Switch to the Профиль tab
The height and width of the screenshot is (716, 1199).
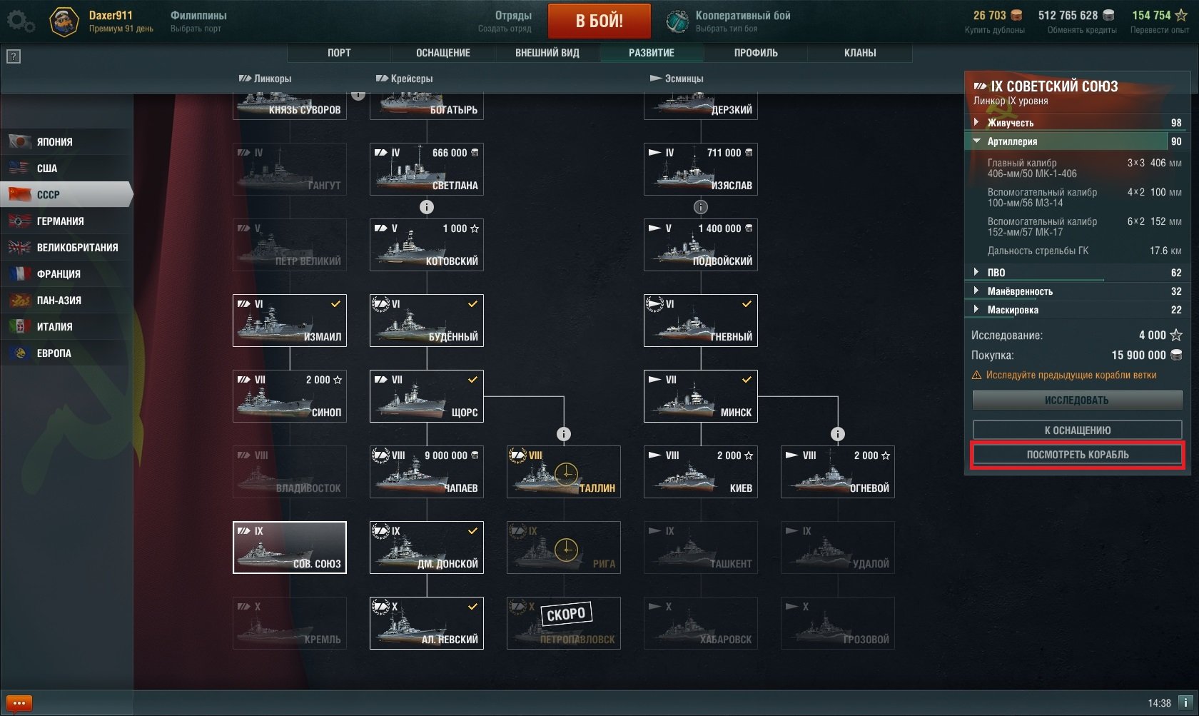(756, 53)
